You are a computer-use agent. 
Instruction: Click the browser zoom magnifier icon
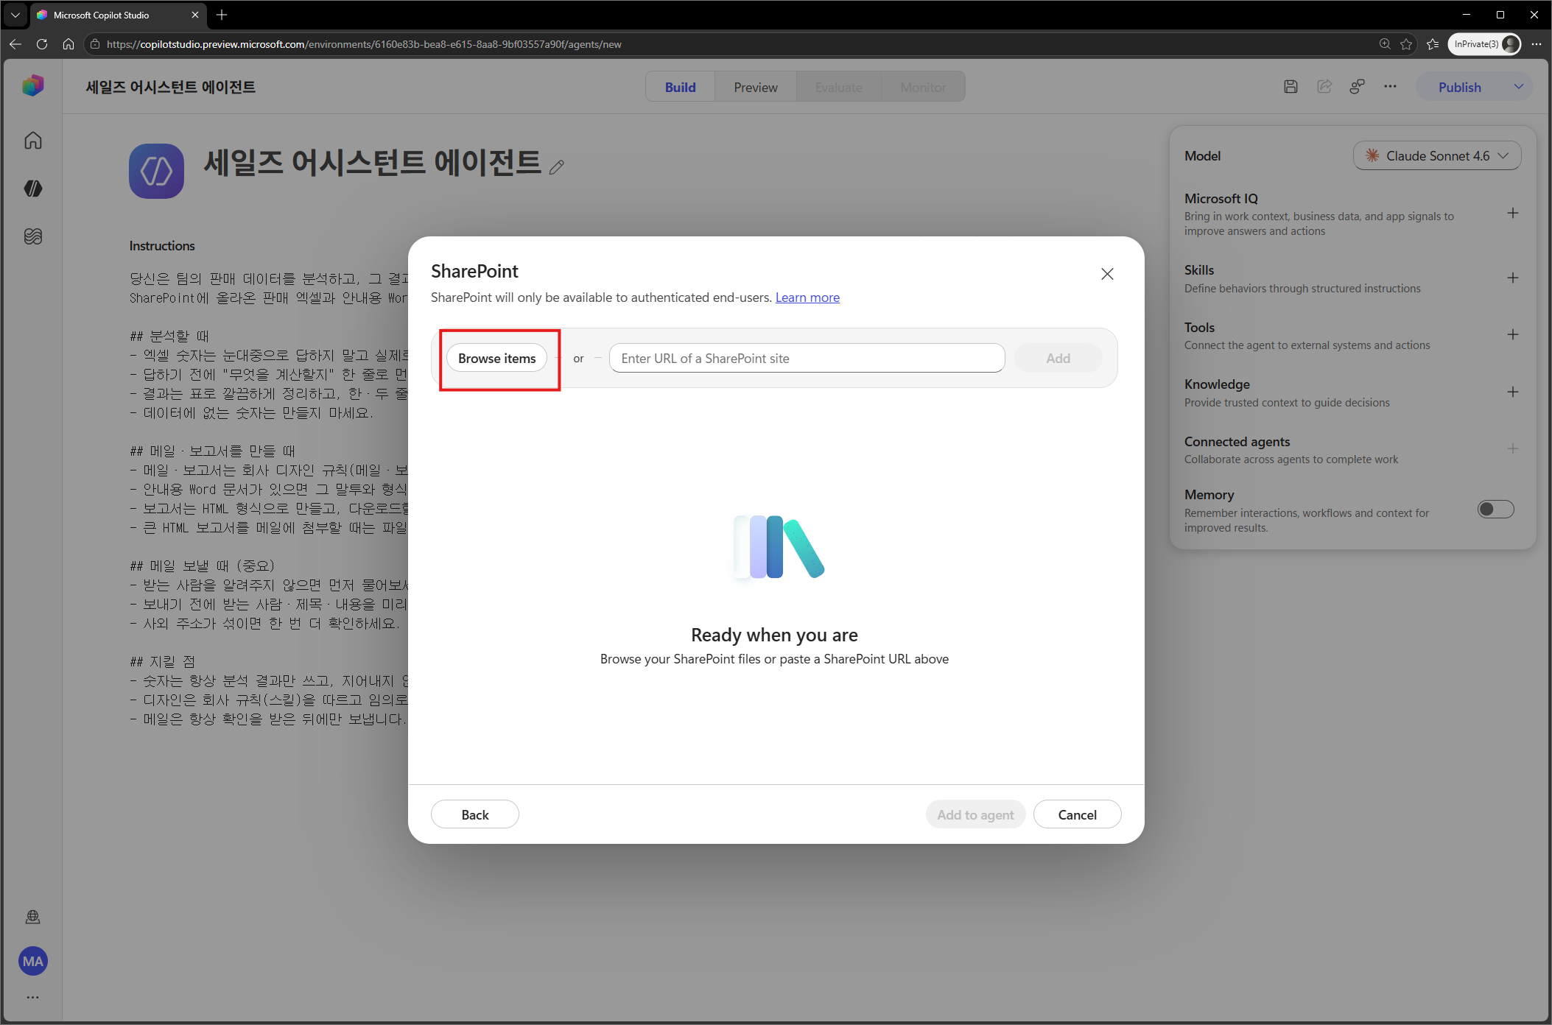click(1385, 44)
